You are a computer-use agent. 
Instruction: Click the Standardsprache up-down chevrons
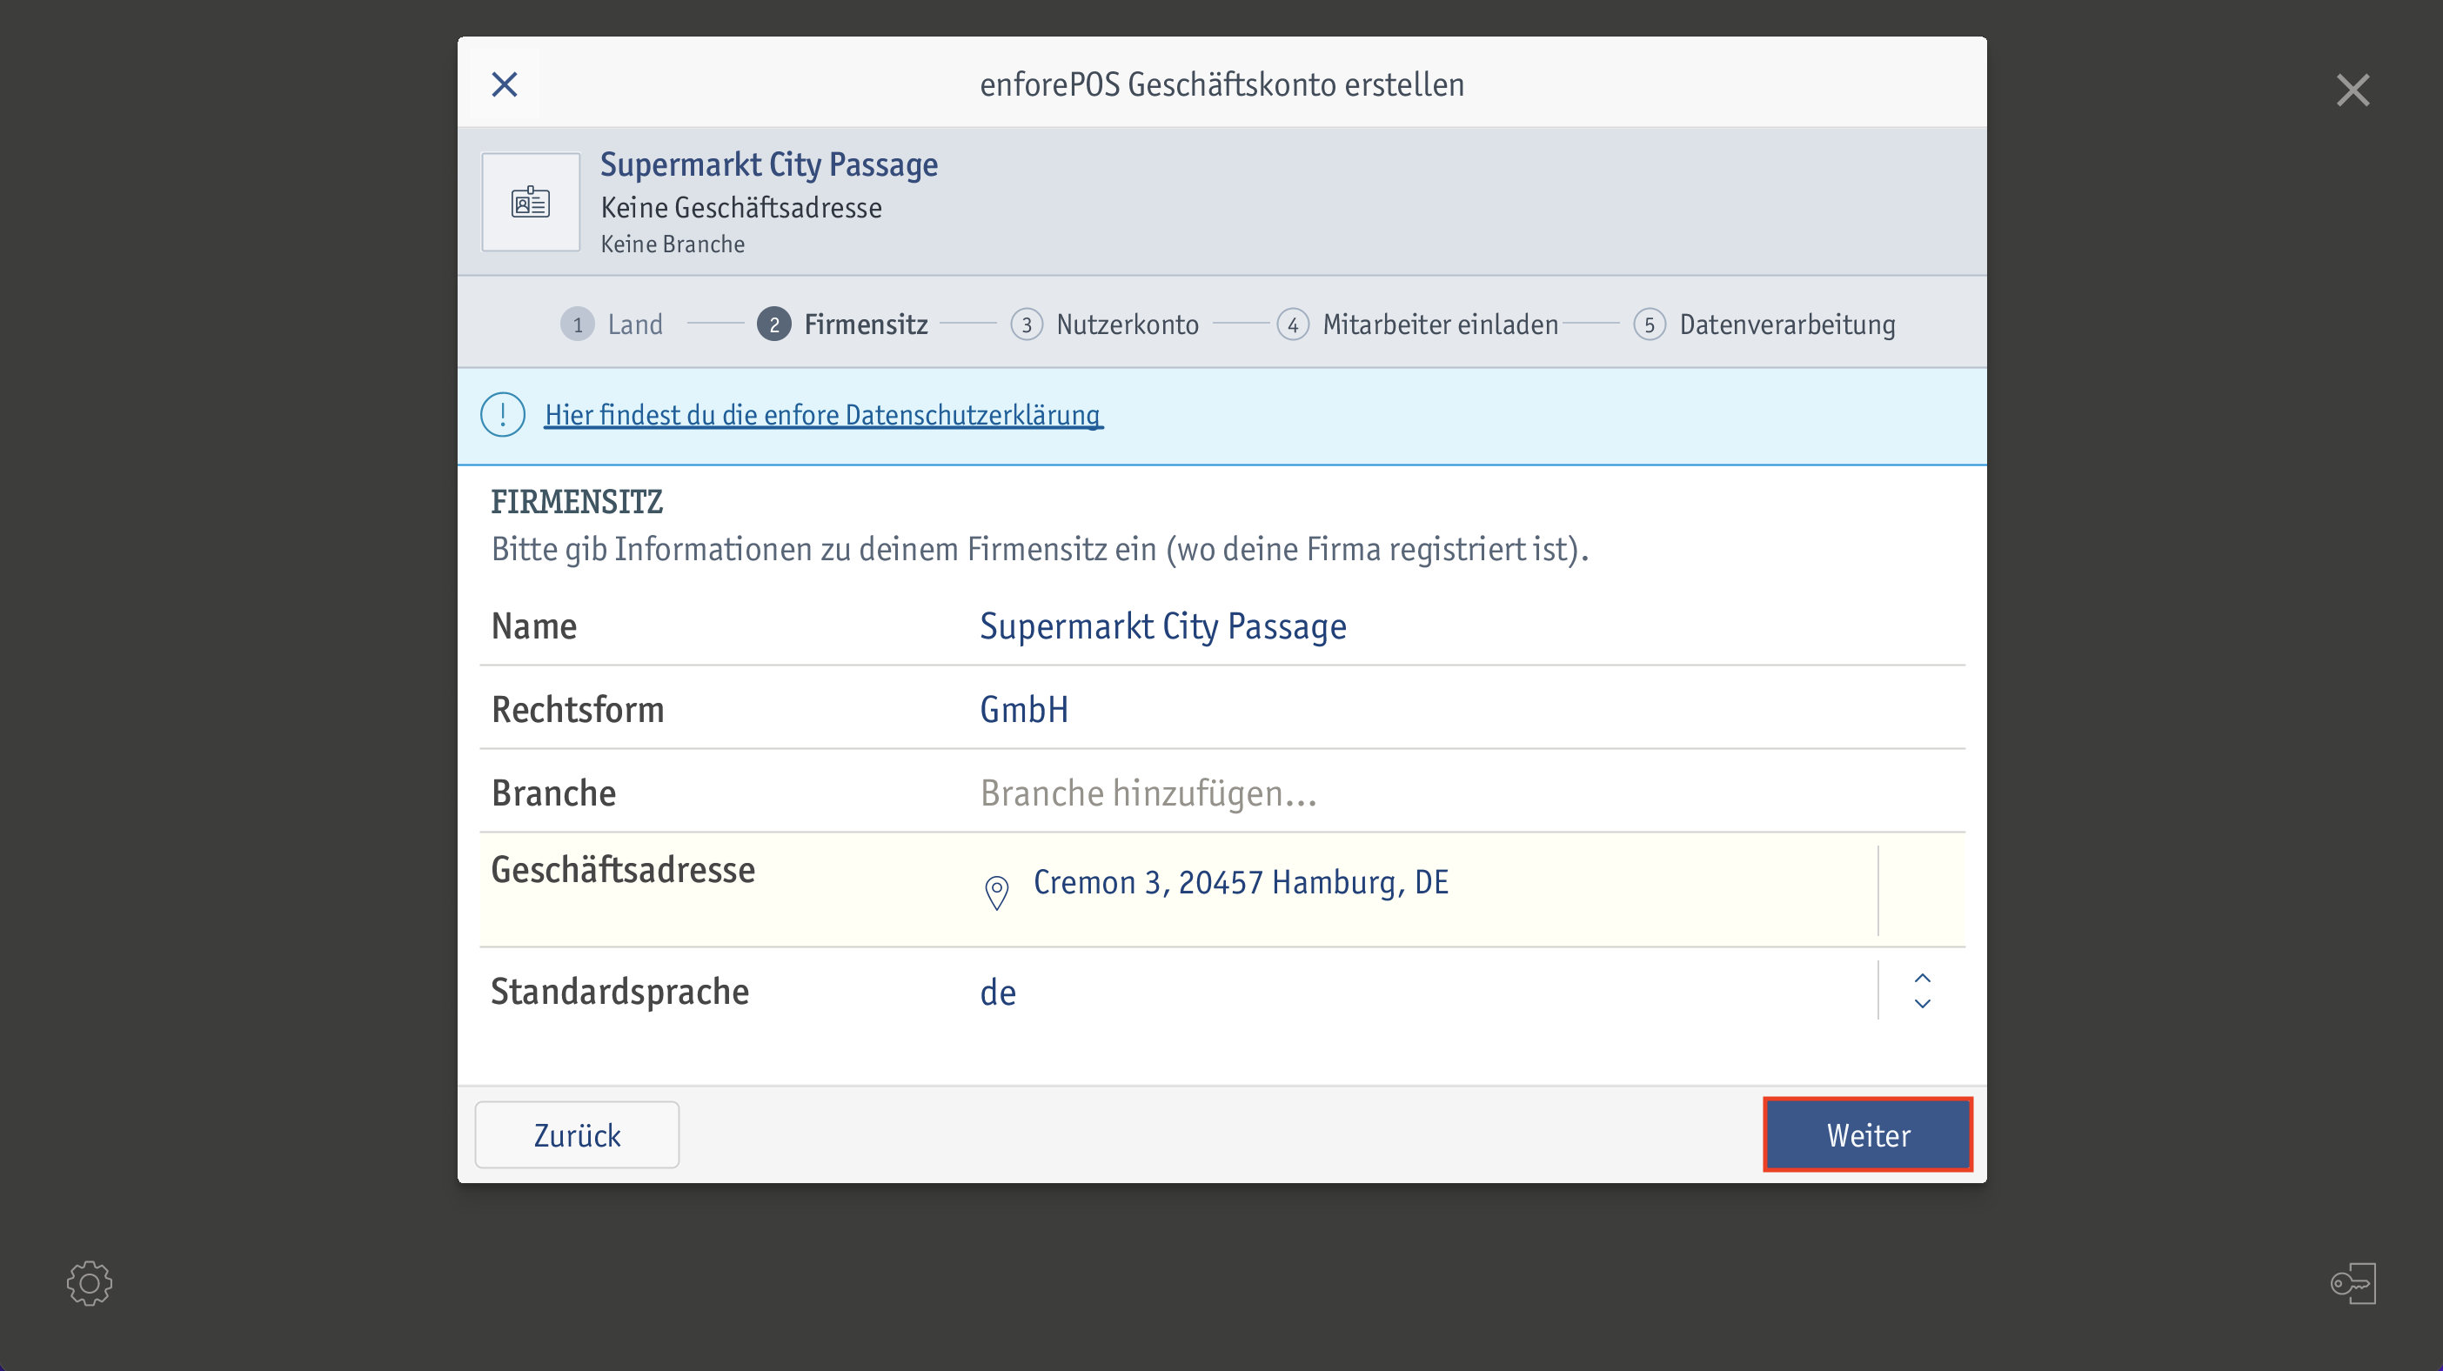1923,991
